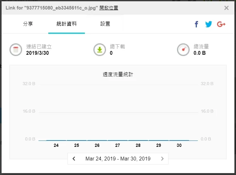The image size is (236, 175).
Task: Select the 統計資料 tab
Action: [x=67, y=24]
